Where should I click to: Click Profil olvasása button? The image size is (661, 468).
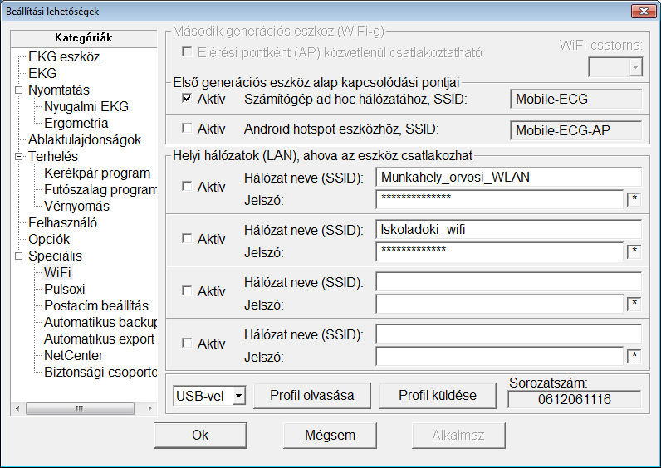[x=312, y=396]
